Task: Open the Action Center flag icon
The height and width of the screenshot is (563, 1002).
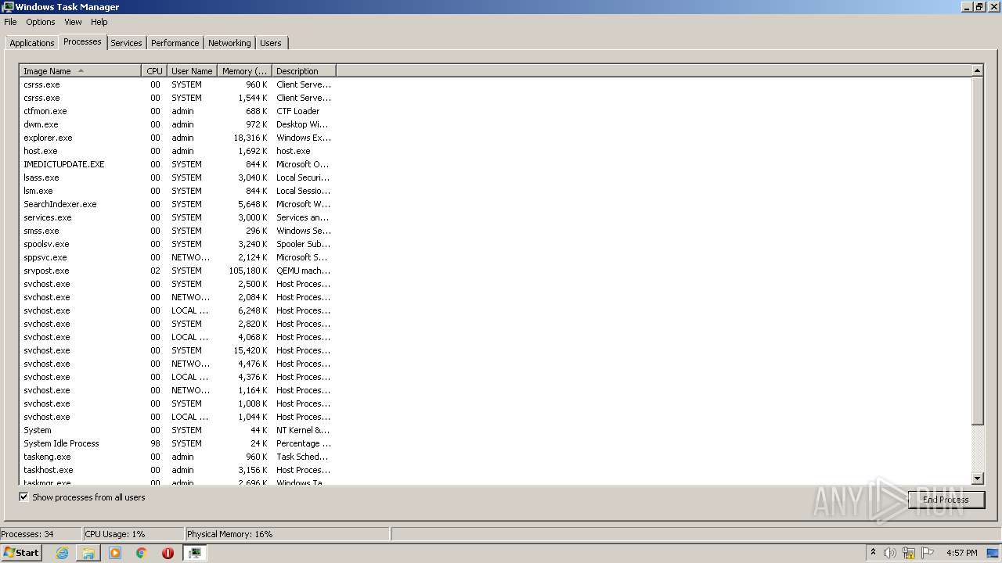Action: click(x=928, y=553)
